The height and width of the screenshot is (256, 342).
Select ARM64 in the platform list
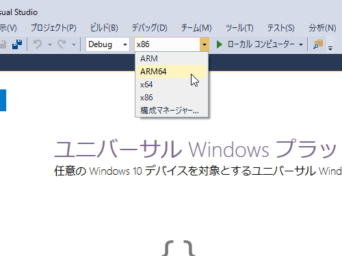tap(172, 72)
